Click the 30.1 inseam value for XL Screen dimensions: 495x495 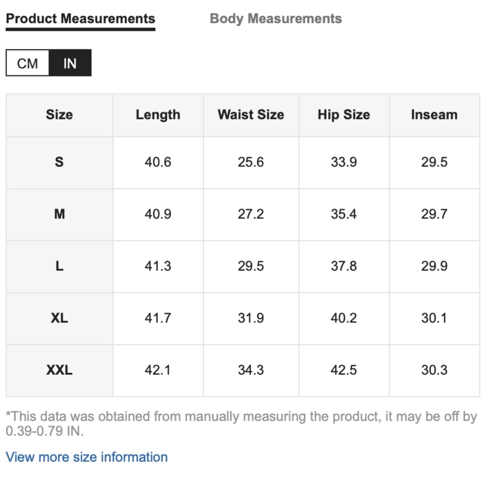pyautogui.click(x=434, y=318)
